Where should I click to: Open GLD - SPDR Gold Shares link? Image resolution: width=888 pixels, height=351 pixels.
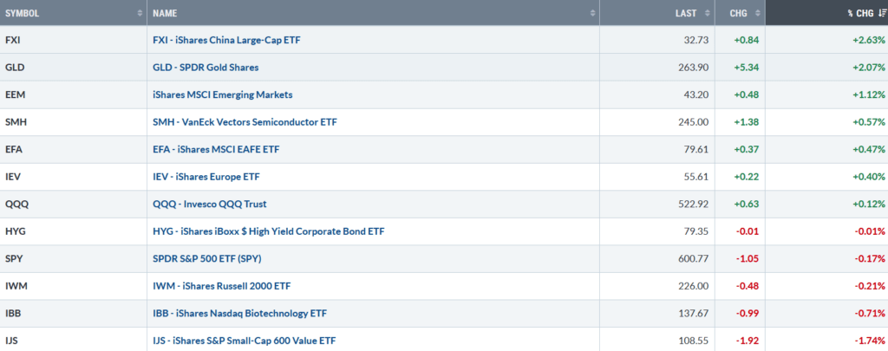point(206,68)
